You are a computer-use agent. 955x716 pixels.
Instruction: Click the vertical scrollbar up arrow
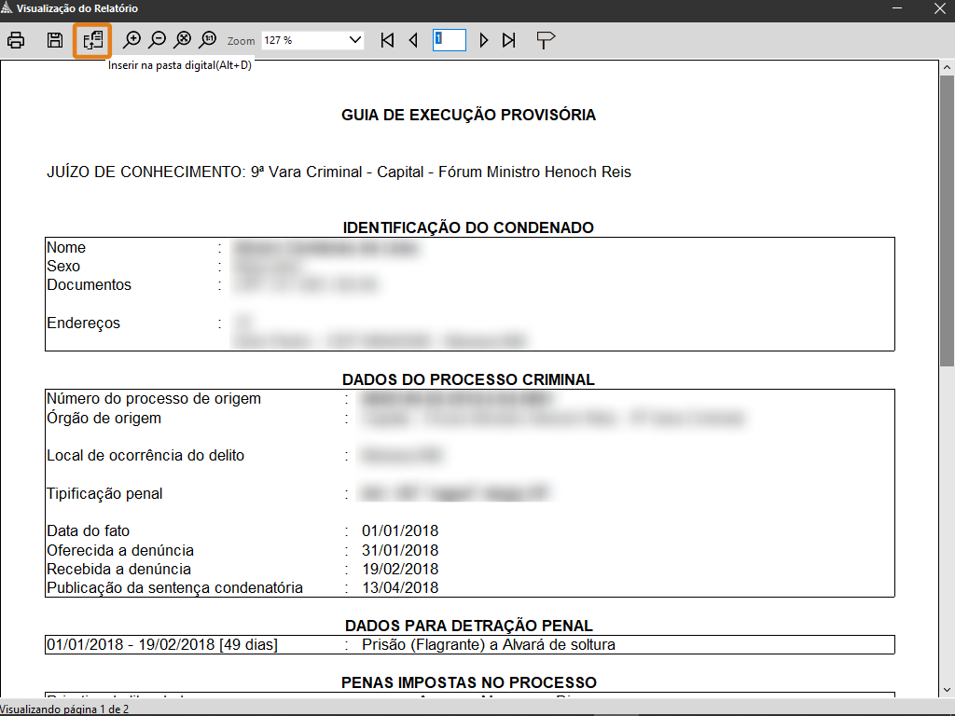pos(948,67)
